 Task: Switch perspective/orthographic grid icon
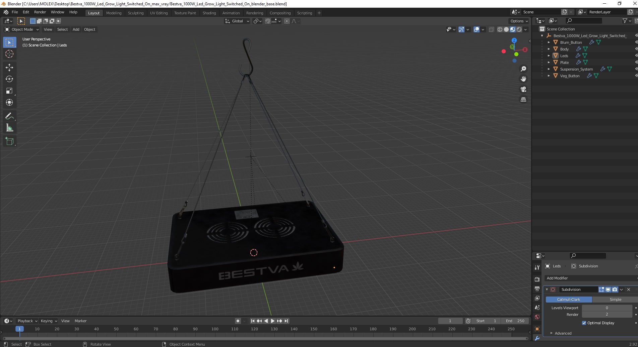523,100
